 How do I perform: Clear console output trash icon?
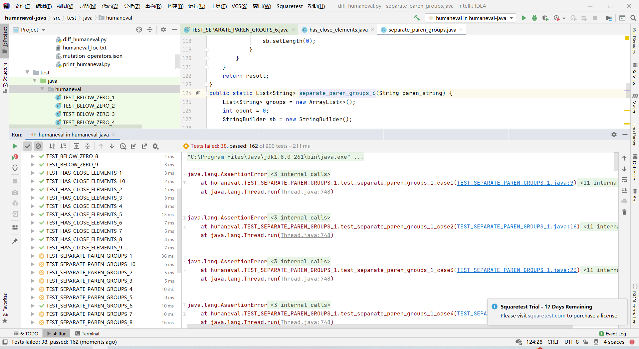click(624, 212)
